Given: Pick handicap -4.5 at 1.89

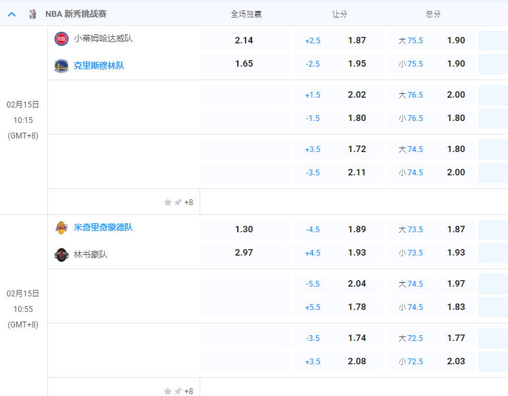Looking at the screenshot, I should 338,229.
